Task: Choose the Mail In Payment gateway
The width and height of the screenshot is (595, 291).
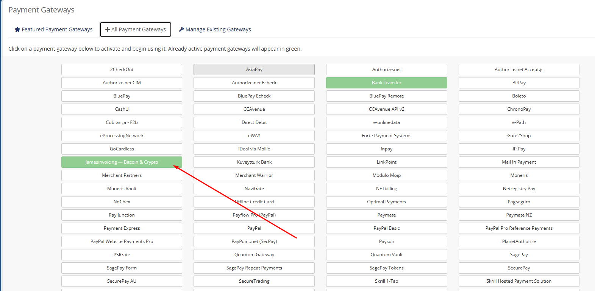Action: tap(519, 162)
